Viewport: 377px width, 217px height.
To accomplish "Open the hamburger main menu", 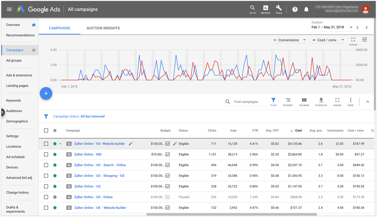I will tap(9, 9).
